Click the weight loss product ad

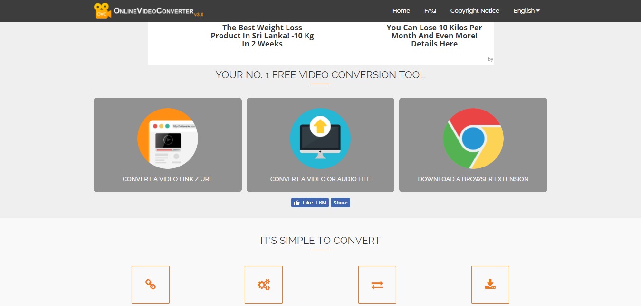[262, 36]
